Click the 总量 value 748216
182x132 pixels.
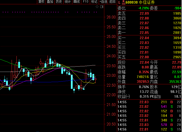[x=143, y=77]
